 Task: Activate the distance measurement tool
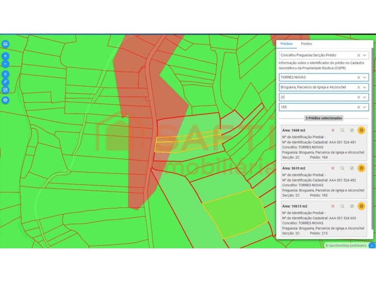[x=5, y=82]
